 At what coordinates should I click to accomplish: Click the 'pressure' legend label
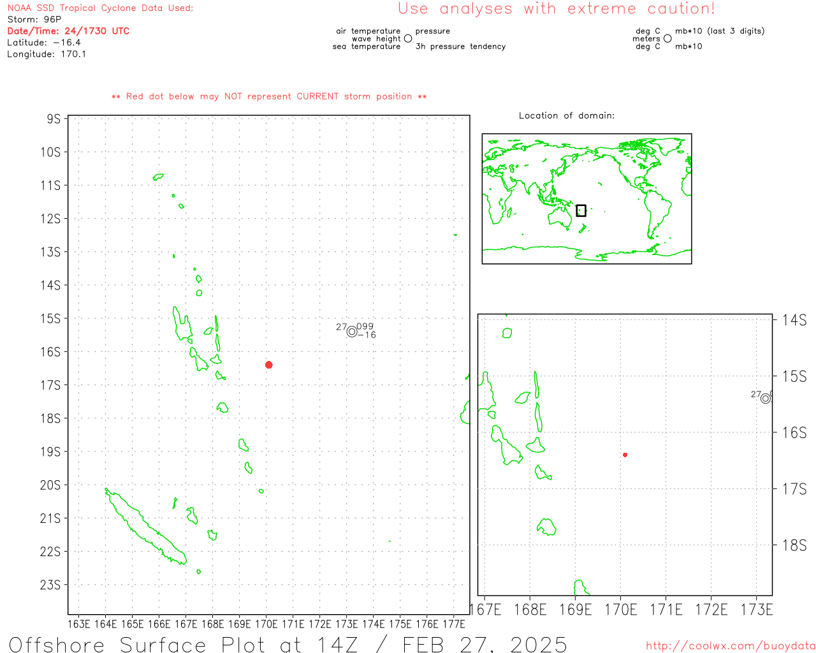tap(433, 31)
